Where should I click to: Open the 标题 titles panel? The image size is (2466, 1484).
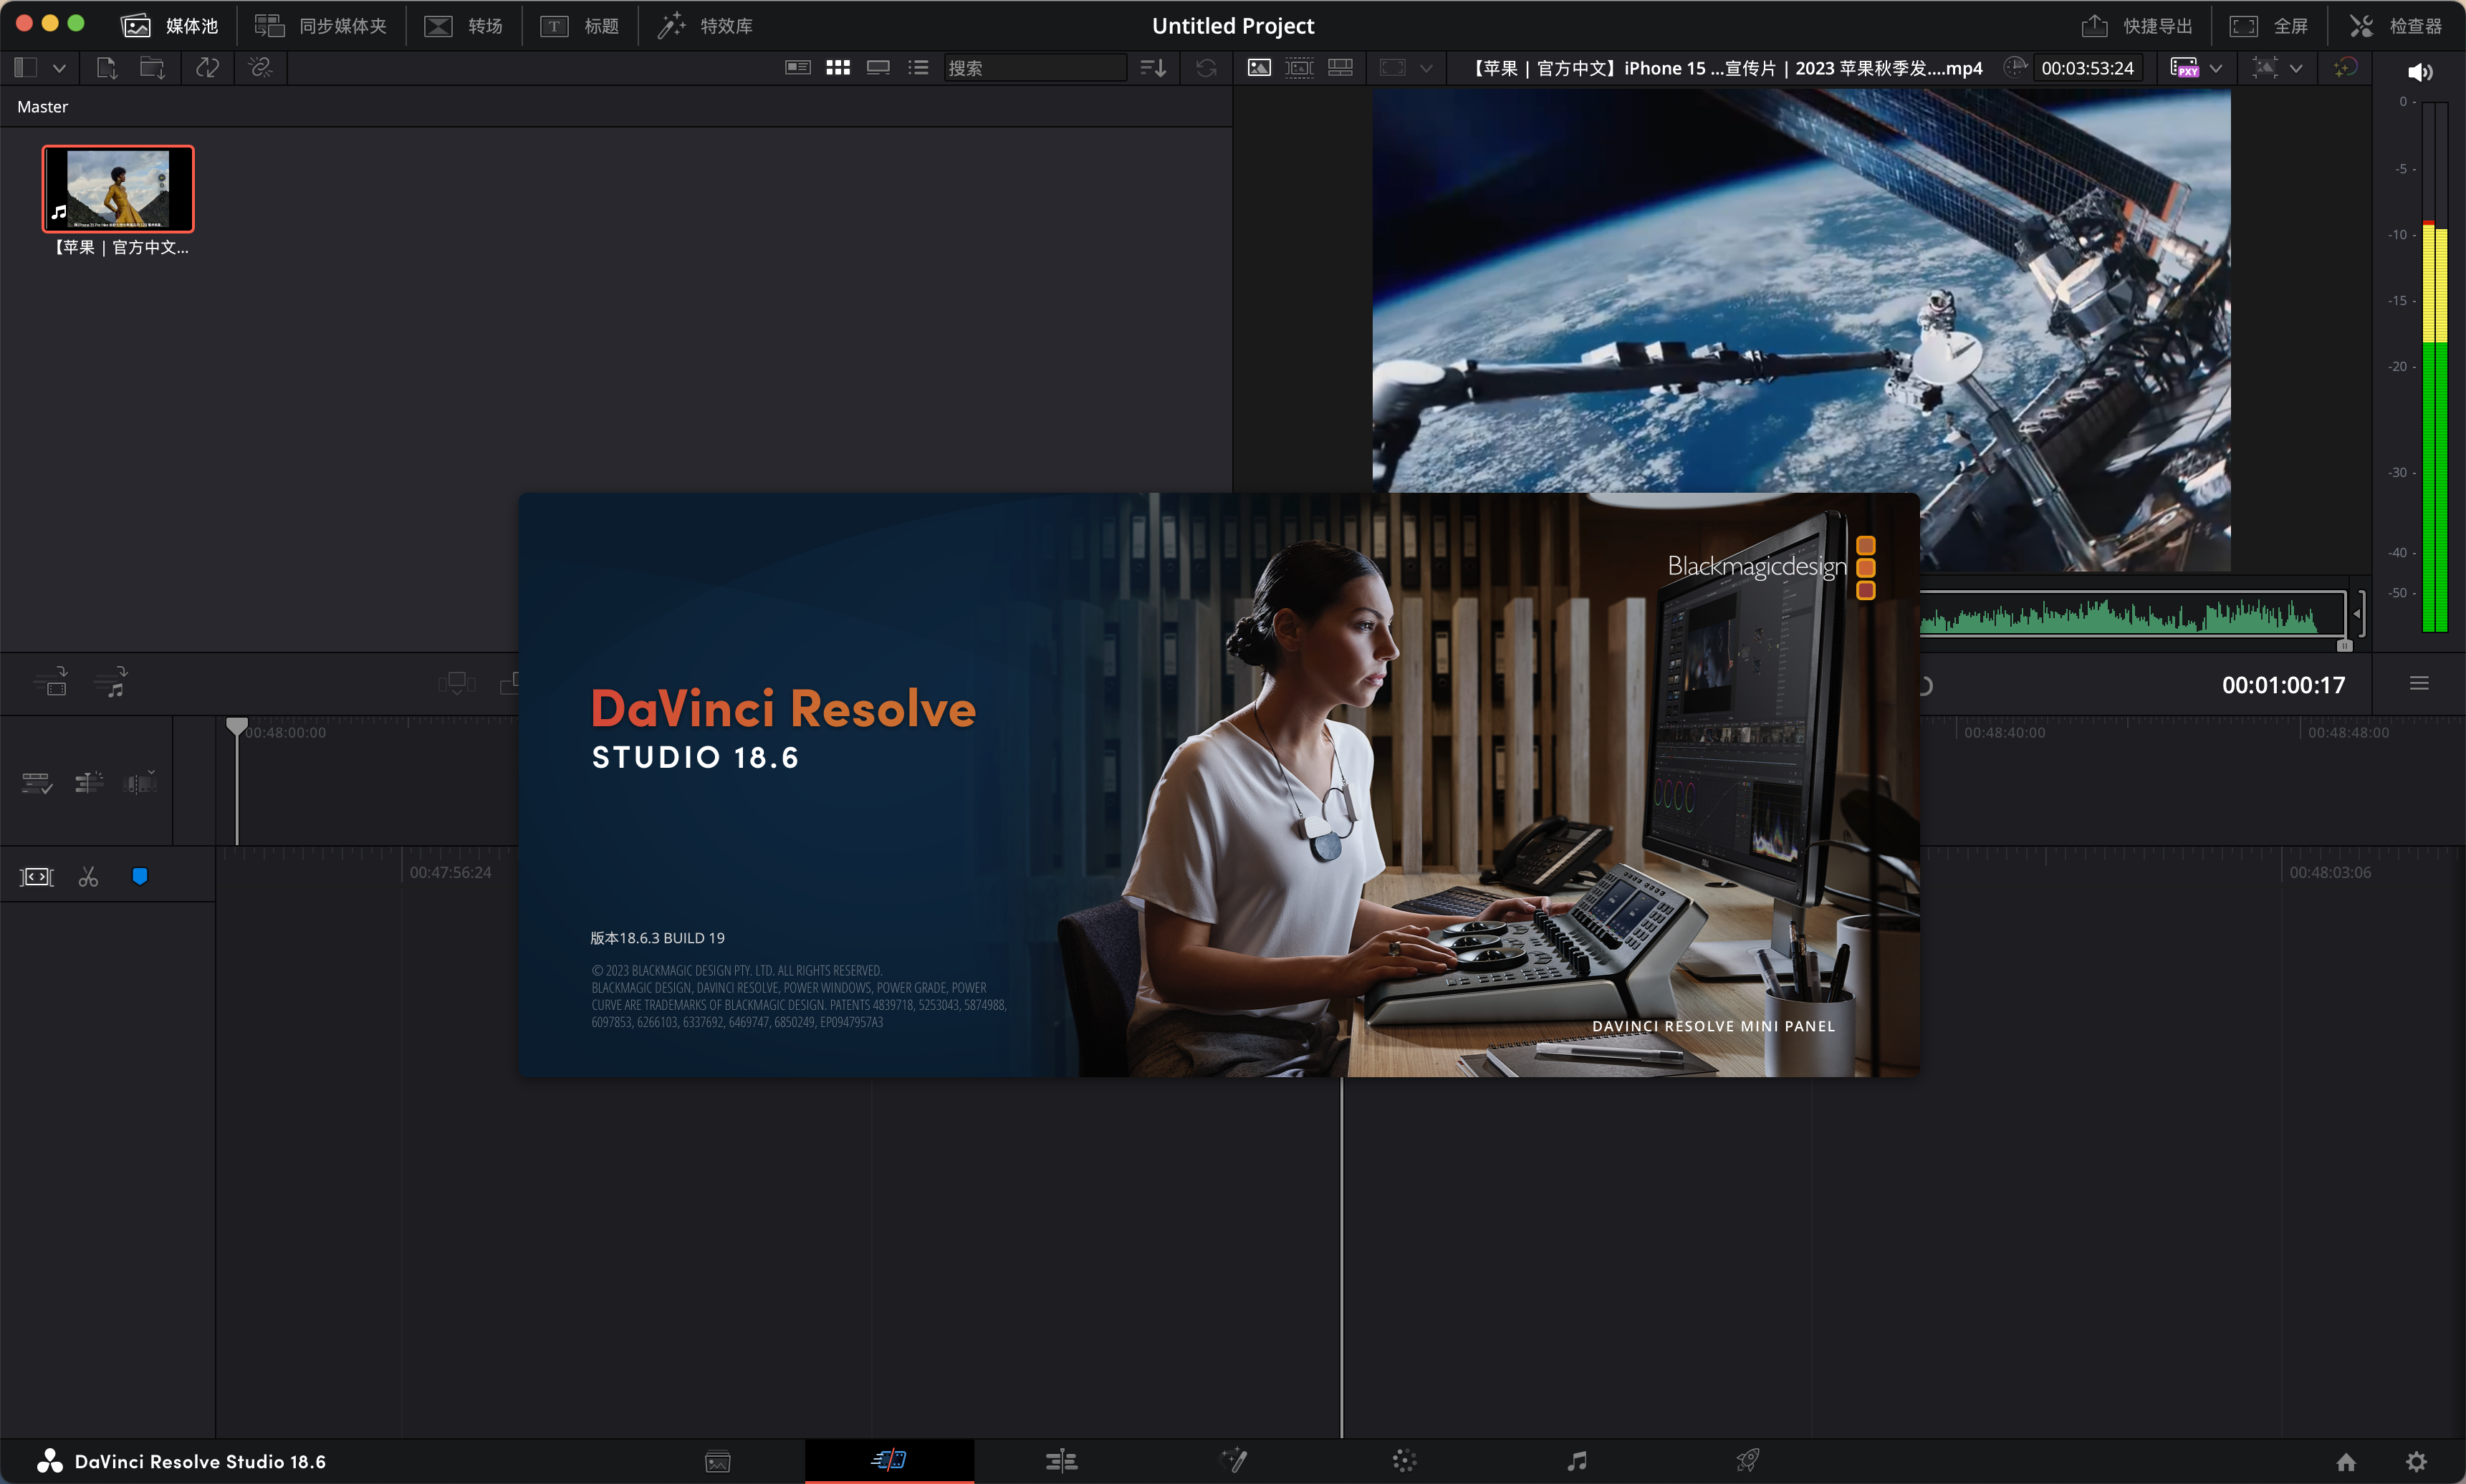pyautogui.click(x=580, y=26)
